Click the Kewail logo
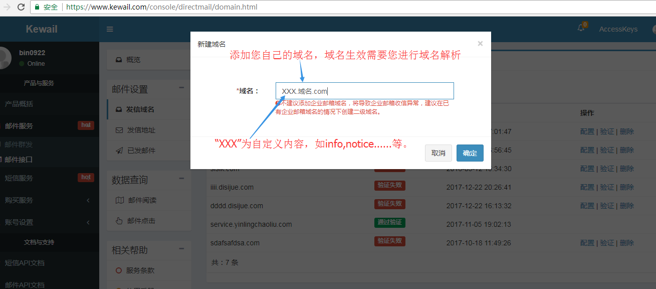This screenshot has height=289, width=656. [x=42, y=29]
